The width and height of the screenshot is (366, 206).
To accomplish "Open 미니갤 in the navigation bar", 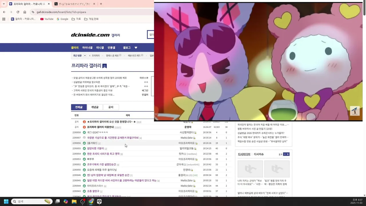I will pyautogui.click(x=100, y=48).
